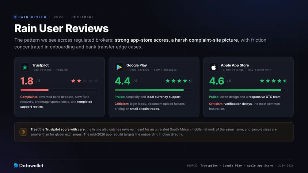Click the red Trustpilot score progress bar
The image size is (308, 173).
coord(59,90)
